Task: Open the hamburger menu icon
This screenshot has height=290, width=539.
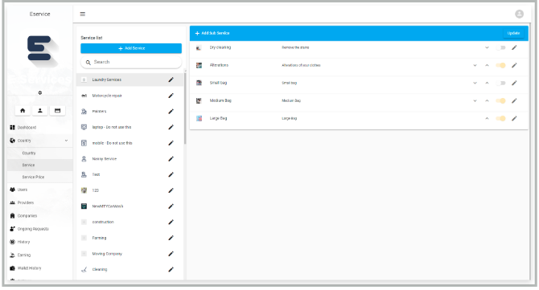Action: coord(83,14)
